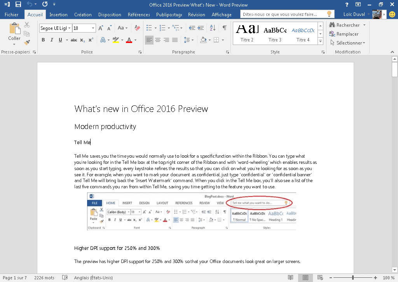This screenshot has width=398, height=282.
Task: Click the Save icon in quick access toolbar
Action: point(18,4)
